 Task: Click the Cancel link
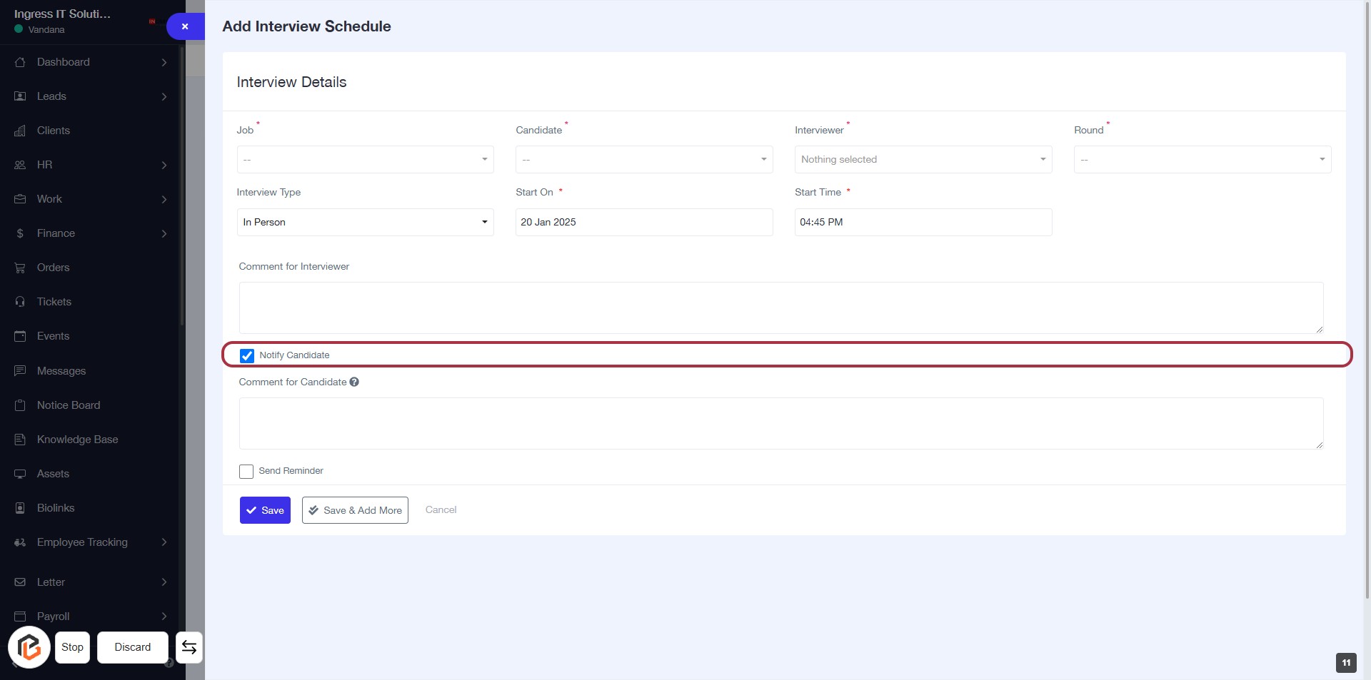[441, 510]
